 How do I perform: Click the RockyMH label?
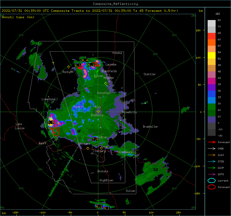[68, 72]
